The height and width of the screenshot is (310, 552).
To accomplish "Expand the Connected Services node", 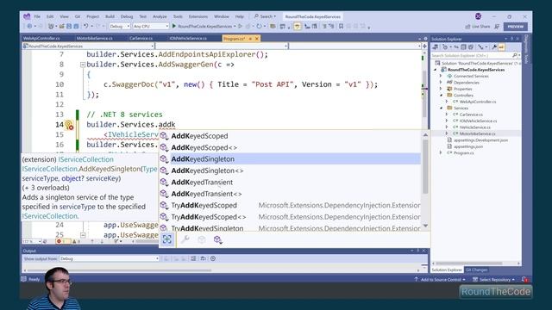I will point(441,76).
